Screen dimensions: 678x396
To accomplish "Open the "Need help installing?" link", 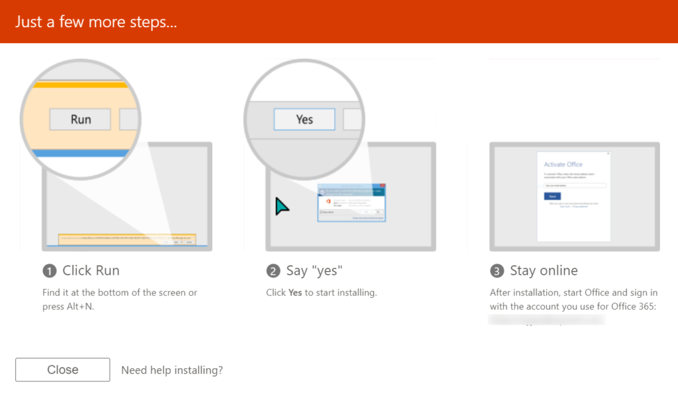I will pos(171,370).
